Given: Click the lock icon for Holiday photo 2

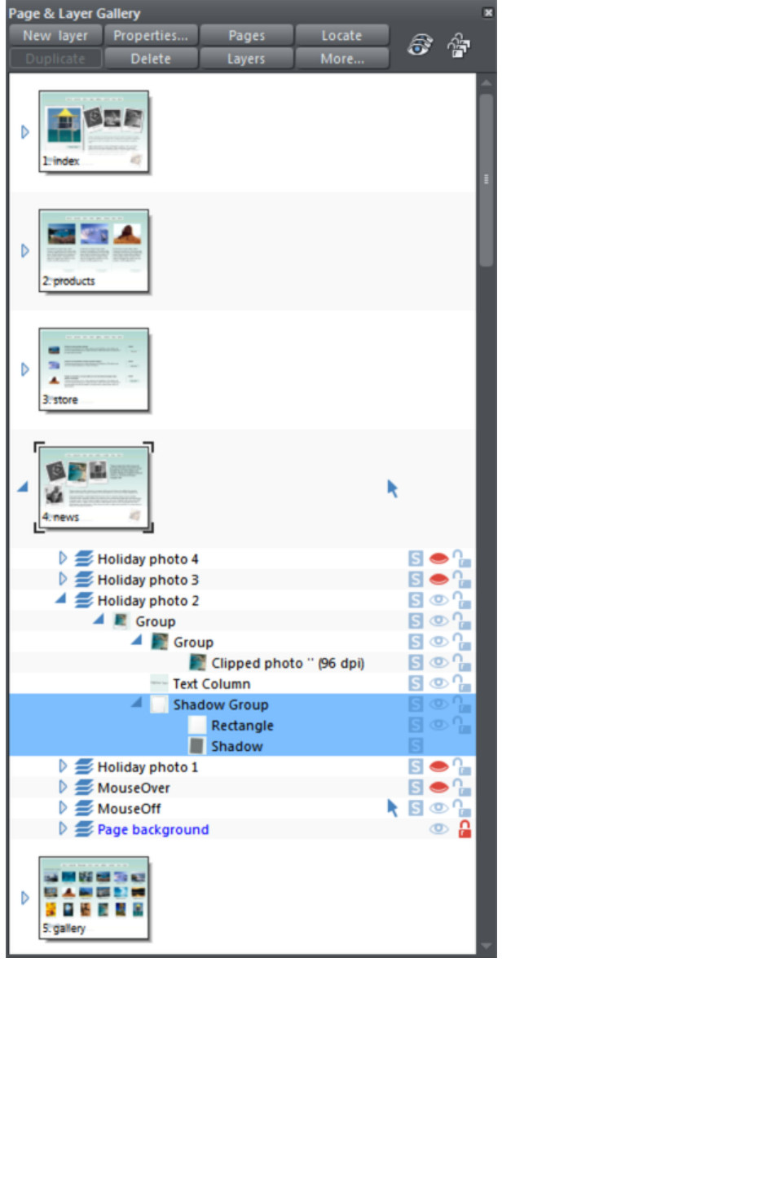Looking at the screenshot, I should 462,600.
